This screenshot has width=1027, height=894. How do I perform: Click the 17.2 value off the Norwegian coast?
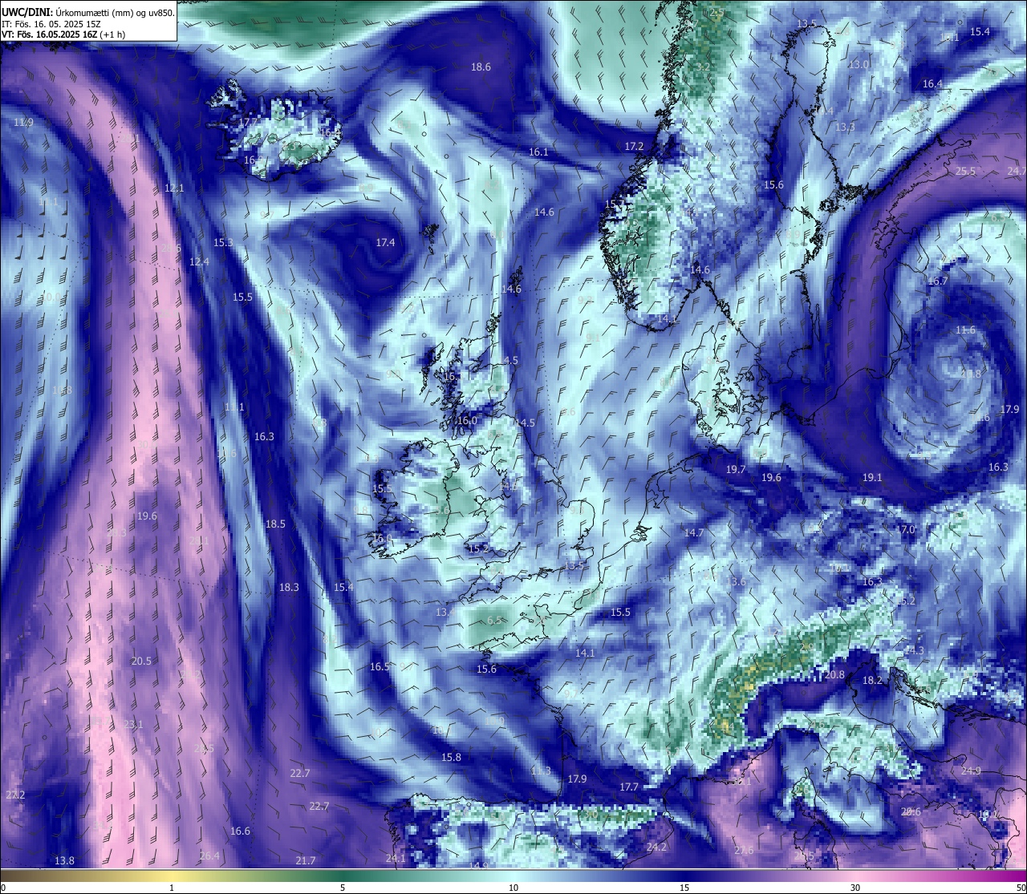click(x=634, y=147)
